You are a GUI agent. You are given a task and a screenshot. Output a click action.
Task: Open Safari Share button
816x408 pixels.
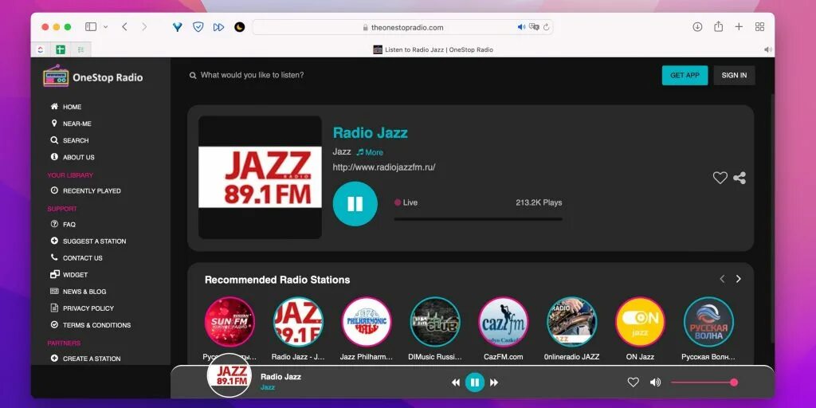tap(718, 26)
